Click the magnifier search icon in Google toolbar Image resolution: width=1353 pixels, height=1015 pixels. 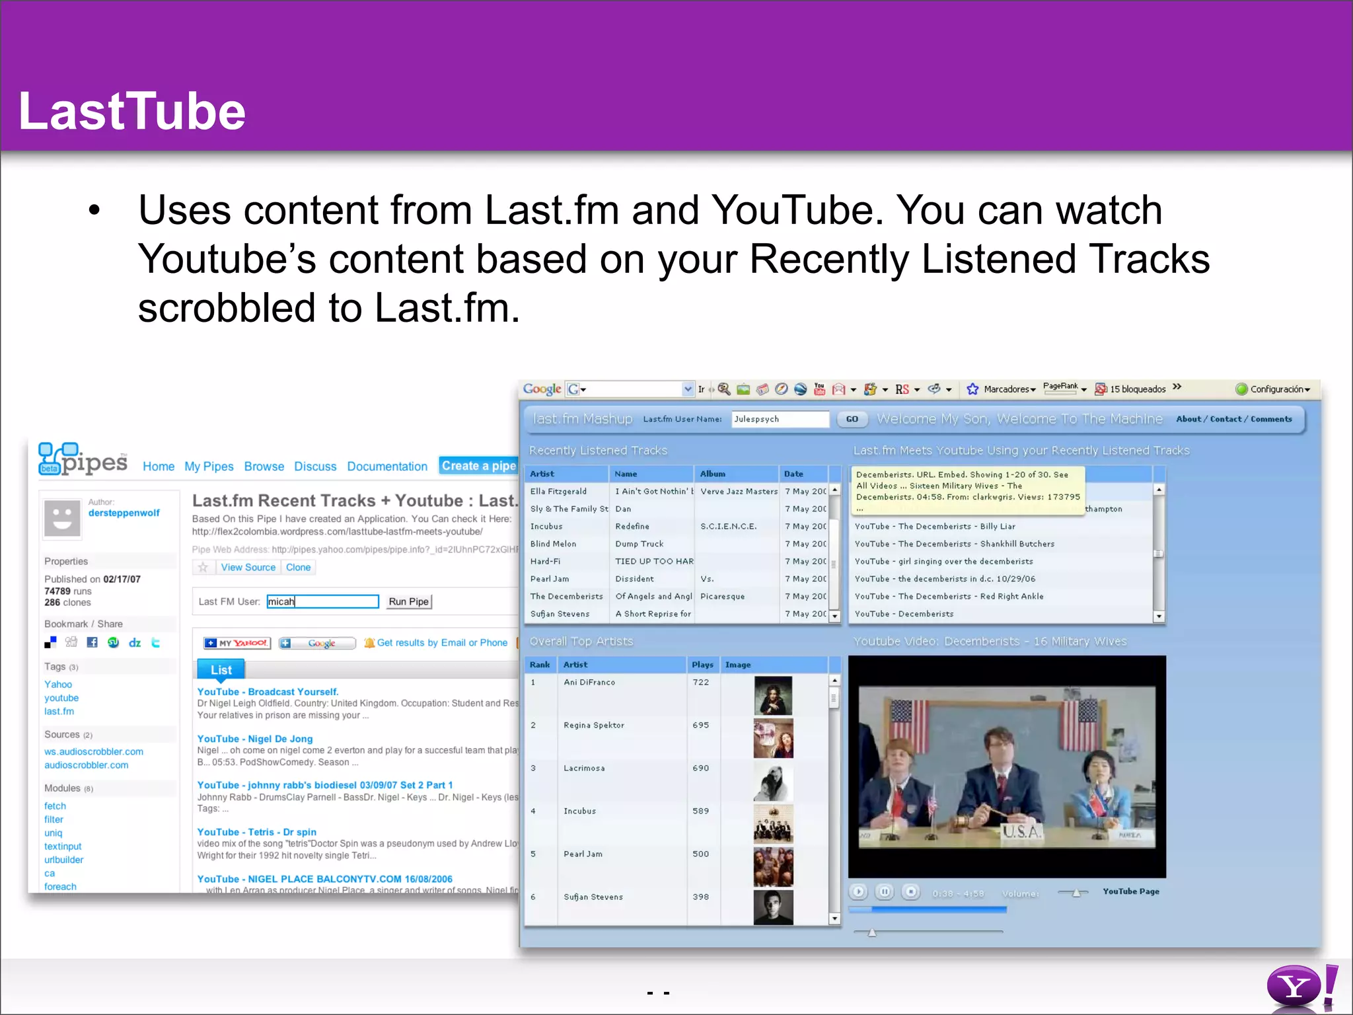click(724, 389)
